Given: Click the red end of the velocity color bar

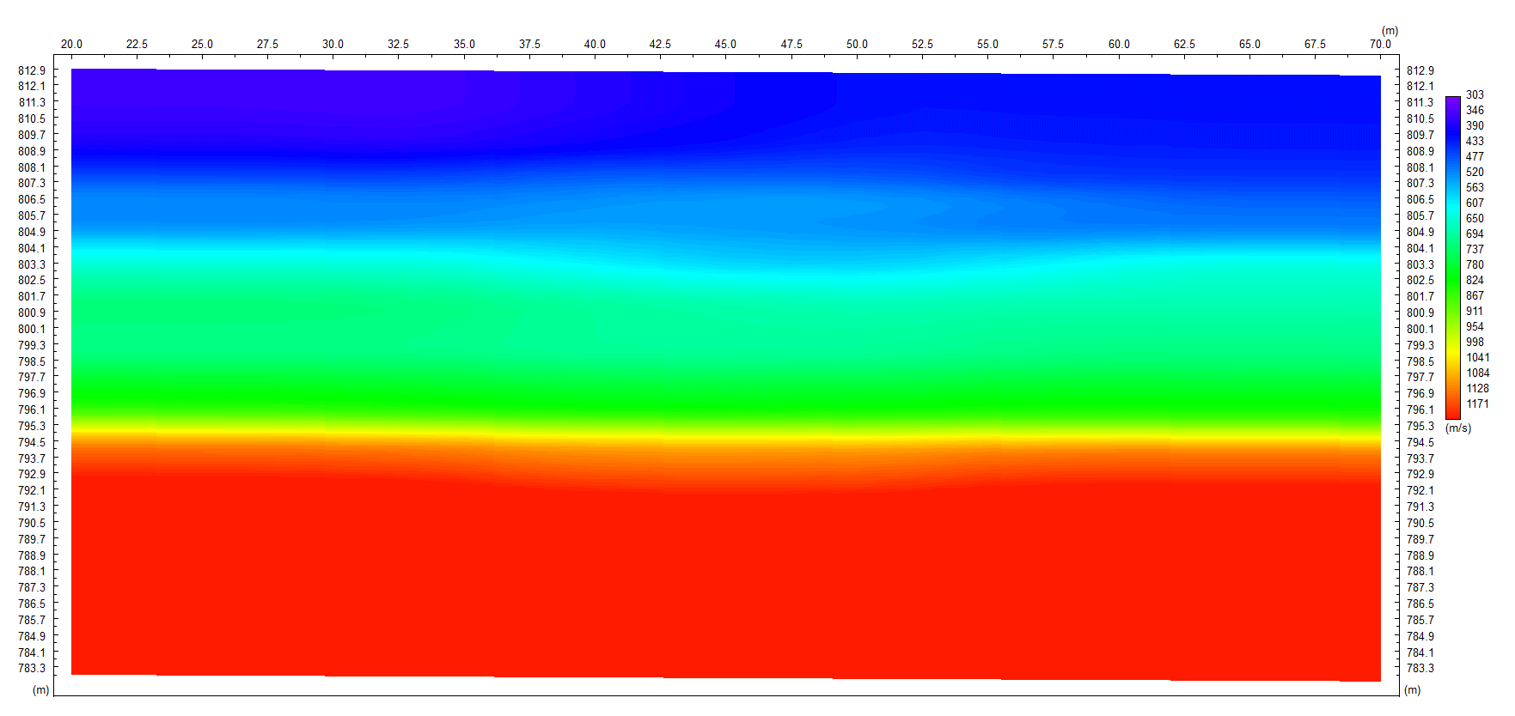Looking at the screenshot, I should coord(1453,409).
